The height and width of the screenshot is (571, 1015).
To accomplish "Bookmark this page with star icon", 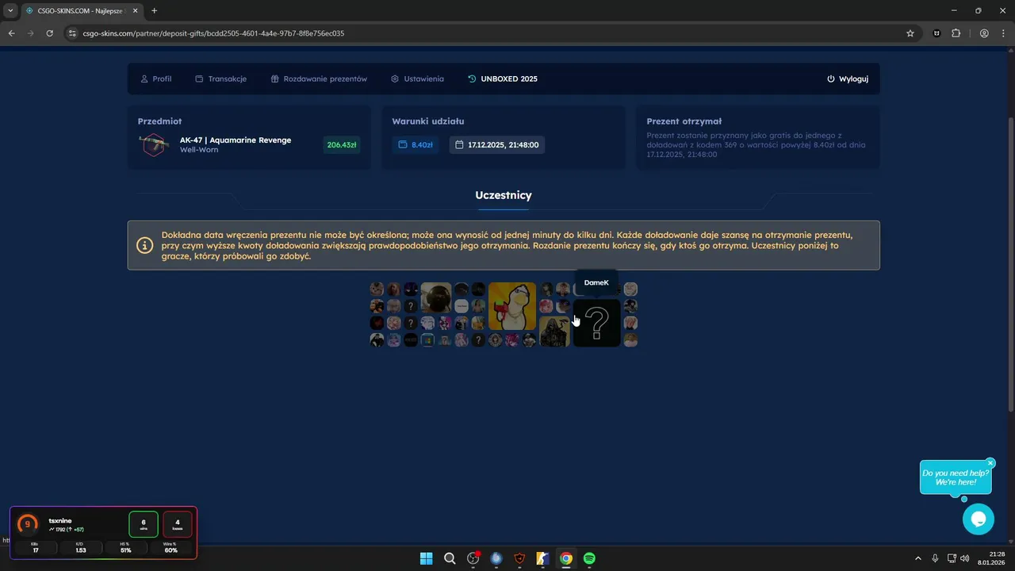I will pos(910,33).
